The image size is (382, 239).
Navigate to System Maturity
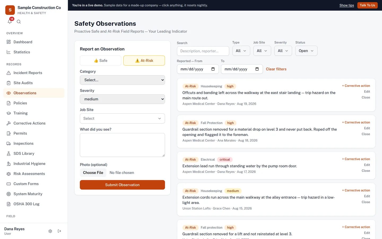pyautogui.click(x=34, y=194)
